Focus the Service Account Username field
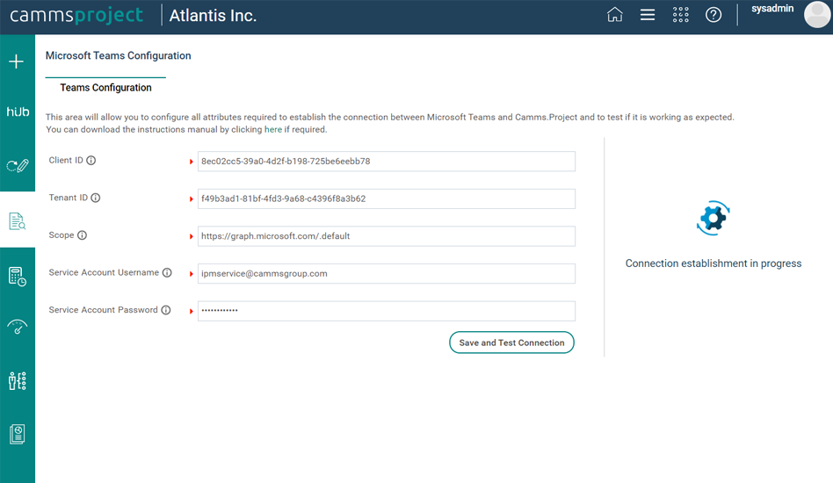 [x=387, y=273]
